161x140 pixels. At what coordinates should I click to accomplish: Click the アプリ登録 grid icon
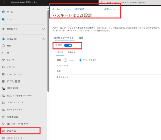pyautogui.click(x=3, y=81)
